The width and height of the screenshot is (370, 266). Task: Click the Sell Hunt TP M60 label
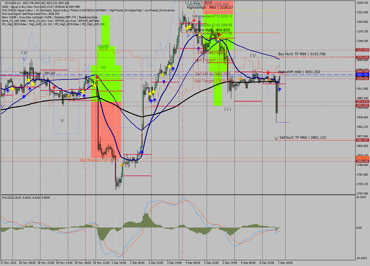tap(303, 138)
